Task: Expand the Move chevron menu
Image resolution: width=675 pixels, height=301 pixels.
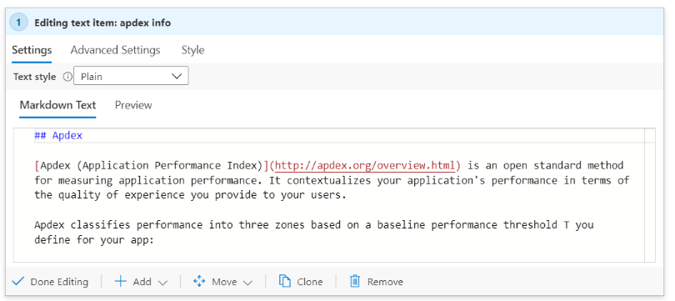Action: pyautogui.click(x=247, y=283)
